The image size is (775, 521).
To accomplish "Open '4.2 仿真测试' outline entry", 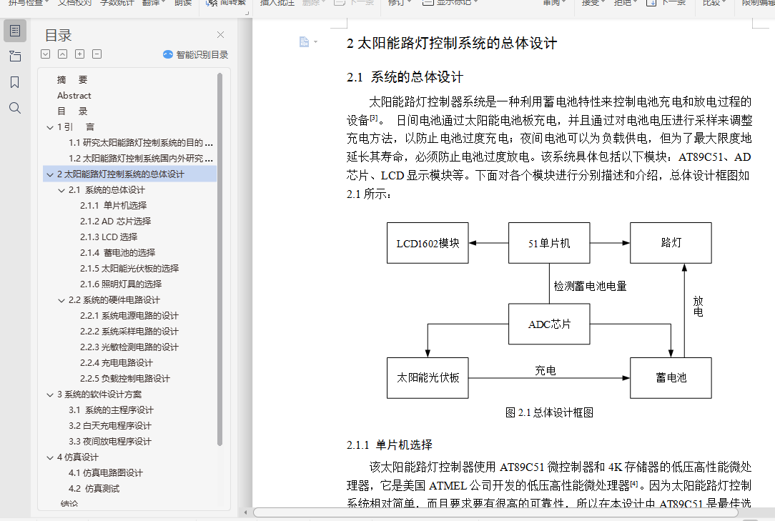I will pyautogui.click(x=94, y=489).
